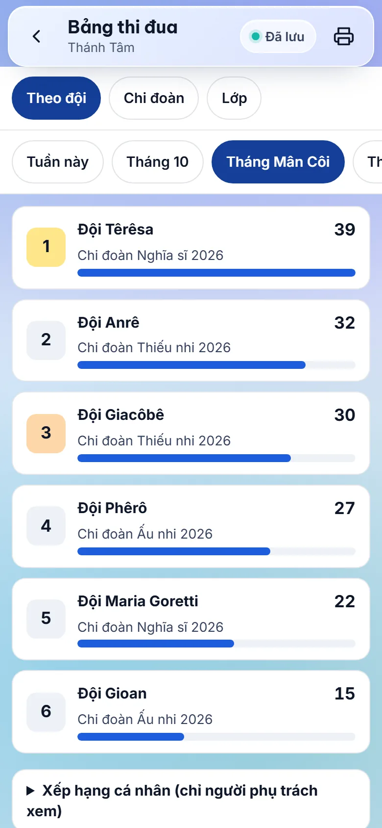Click the printer icon

coord(344,36)
